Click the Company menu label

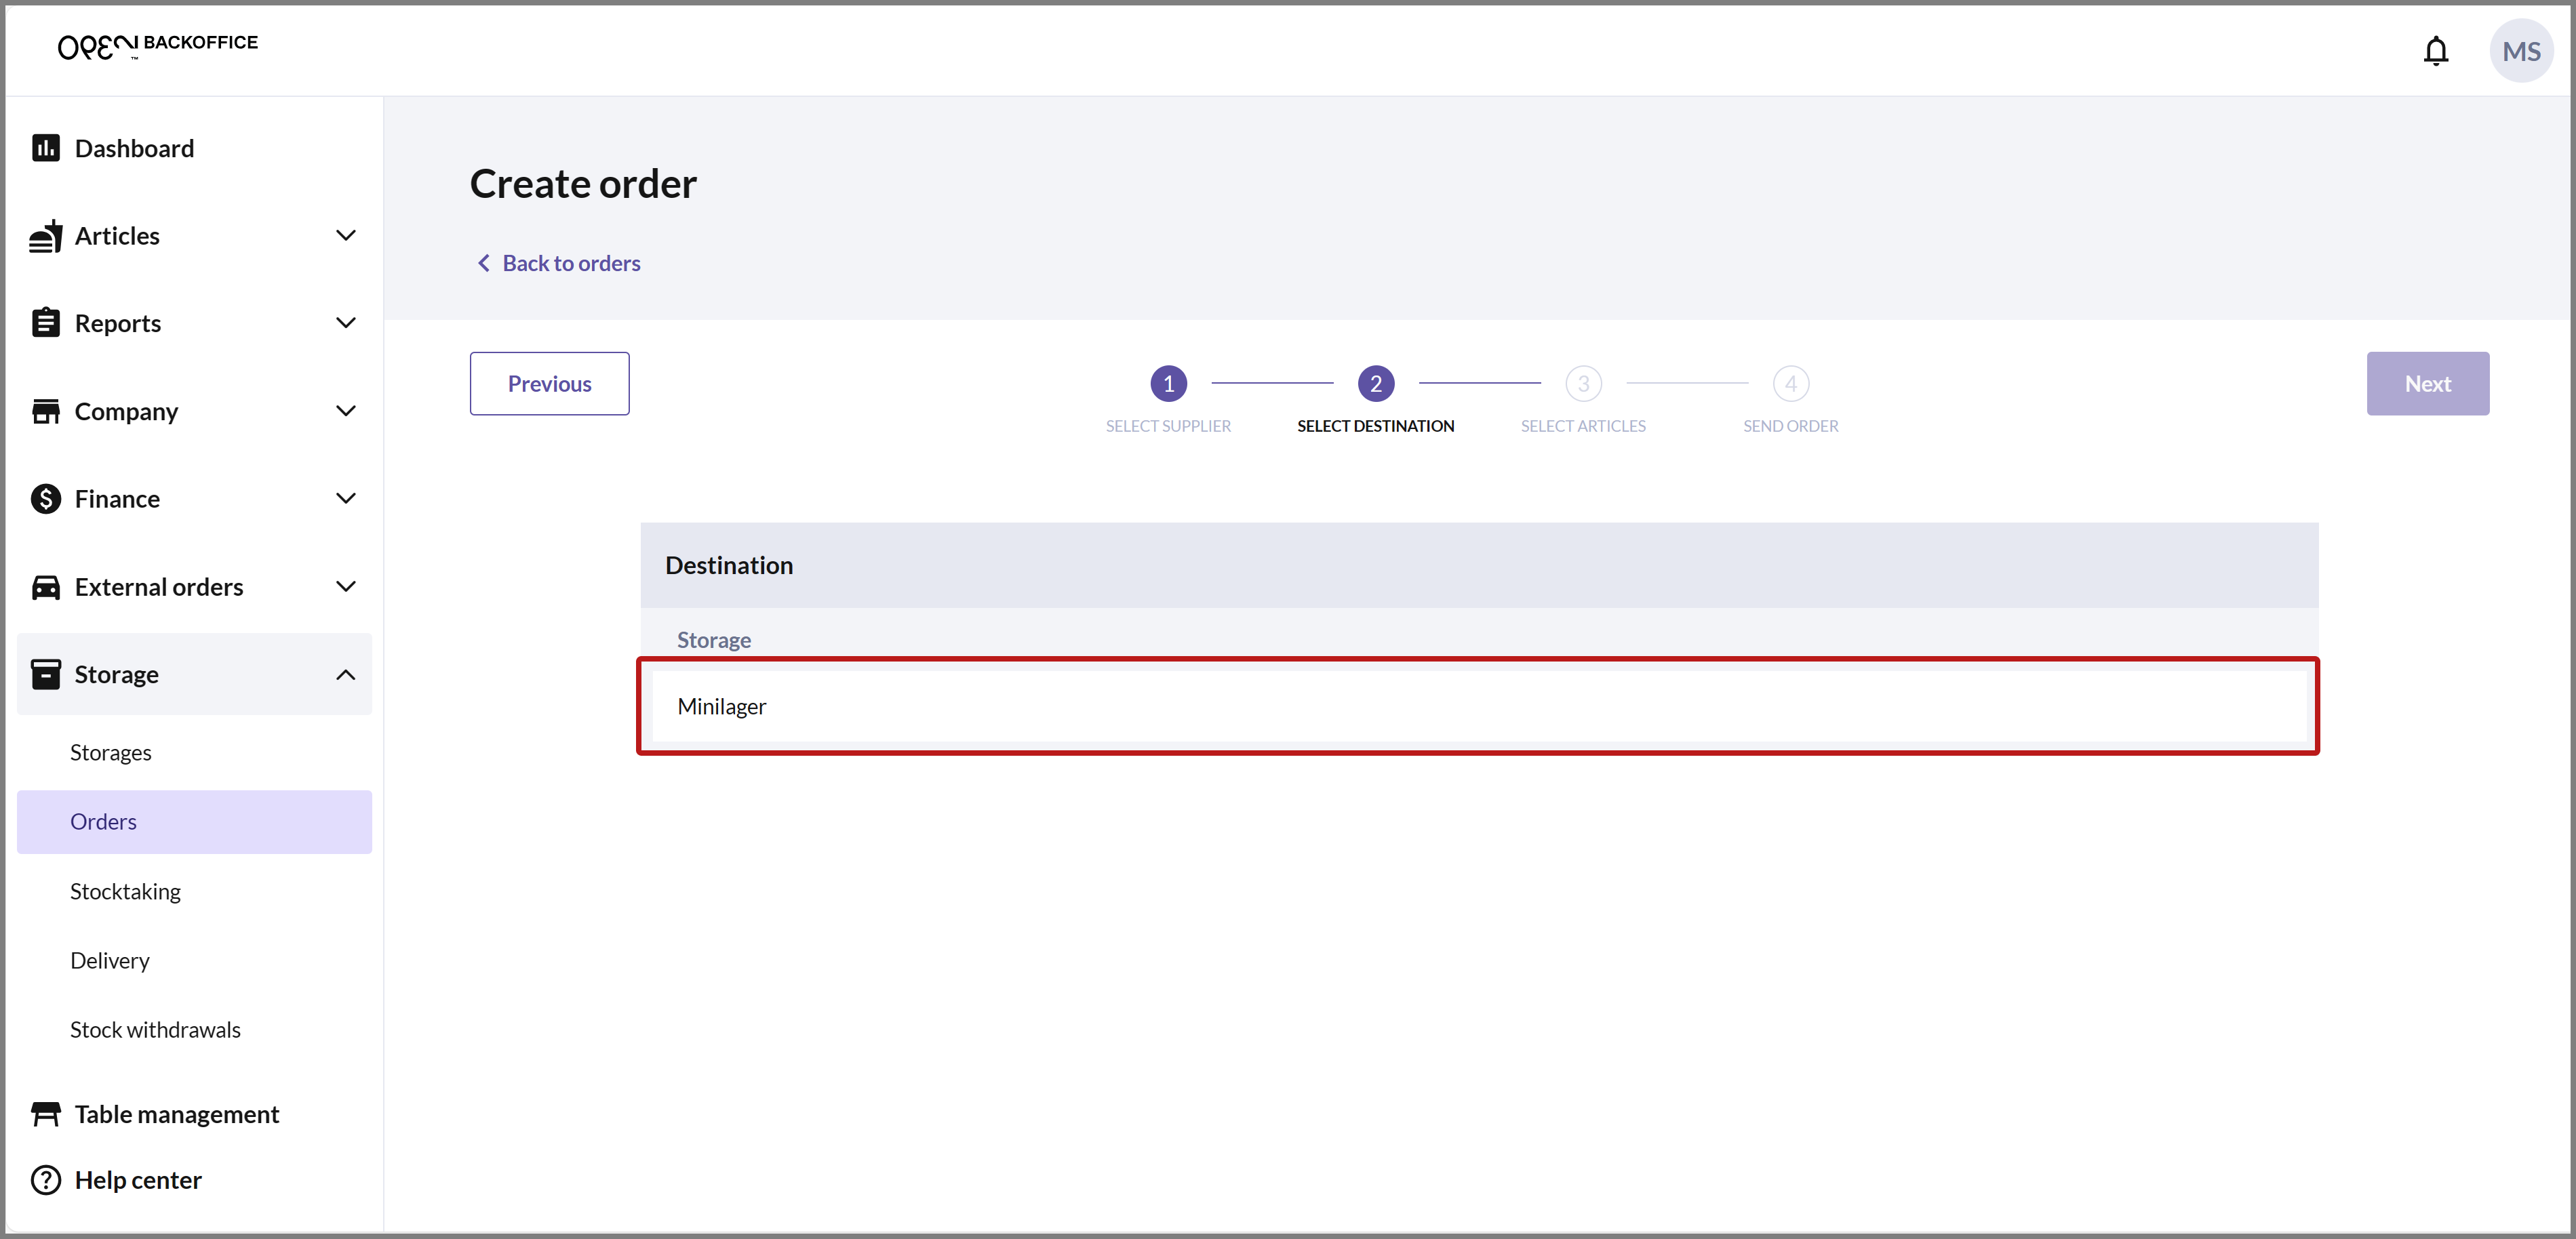coord(126,411)
